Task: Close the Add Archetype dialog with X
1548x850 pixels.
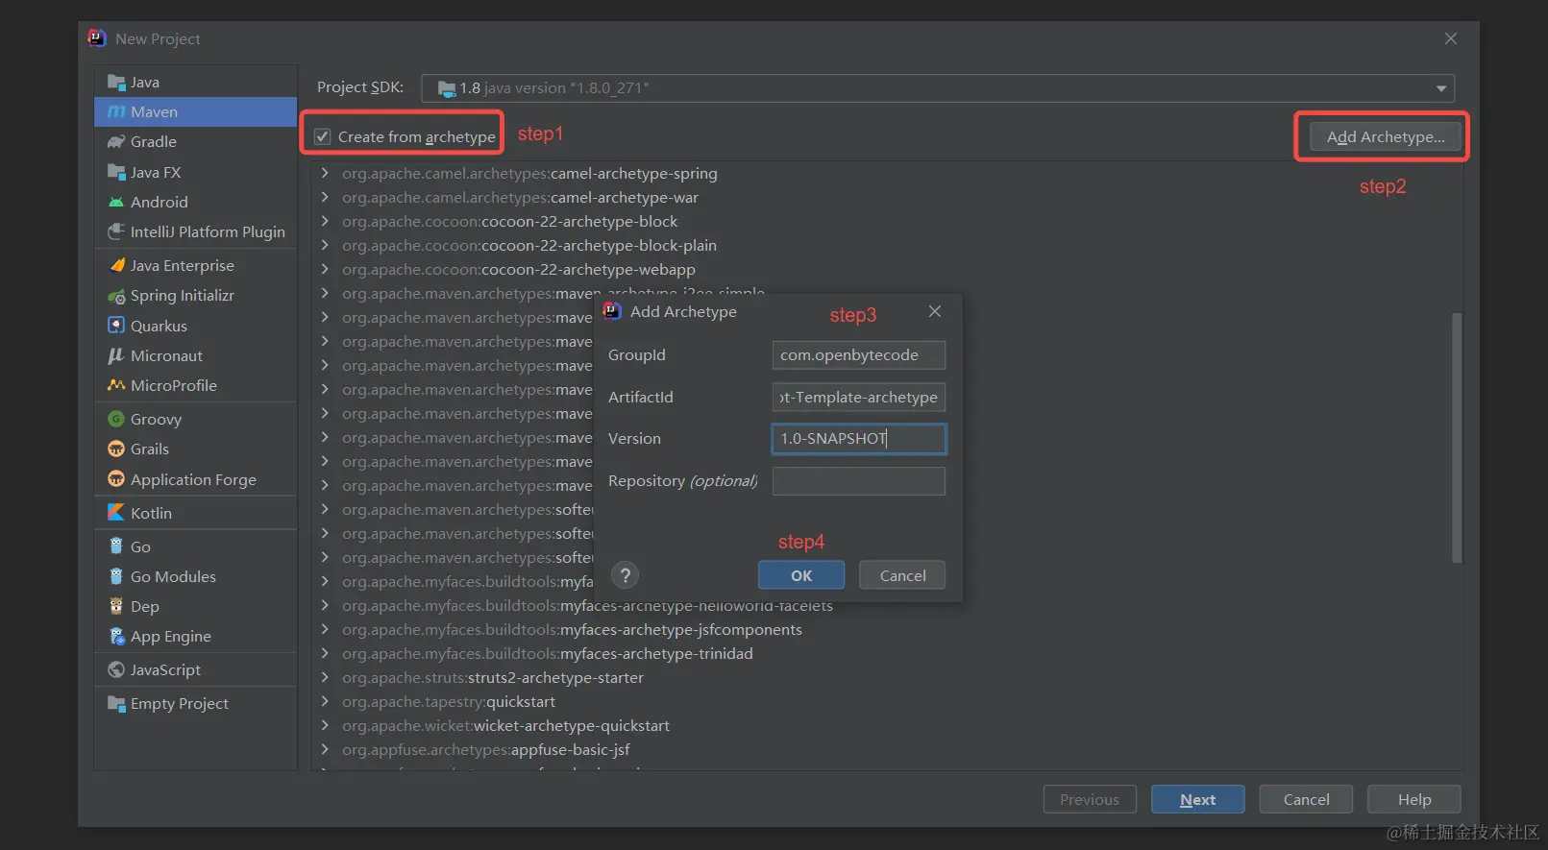Action: coord(935,311)
